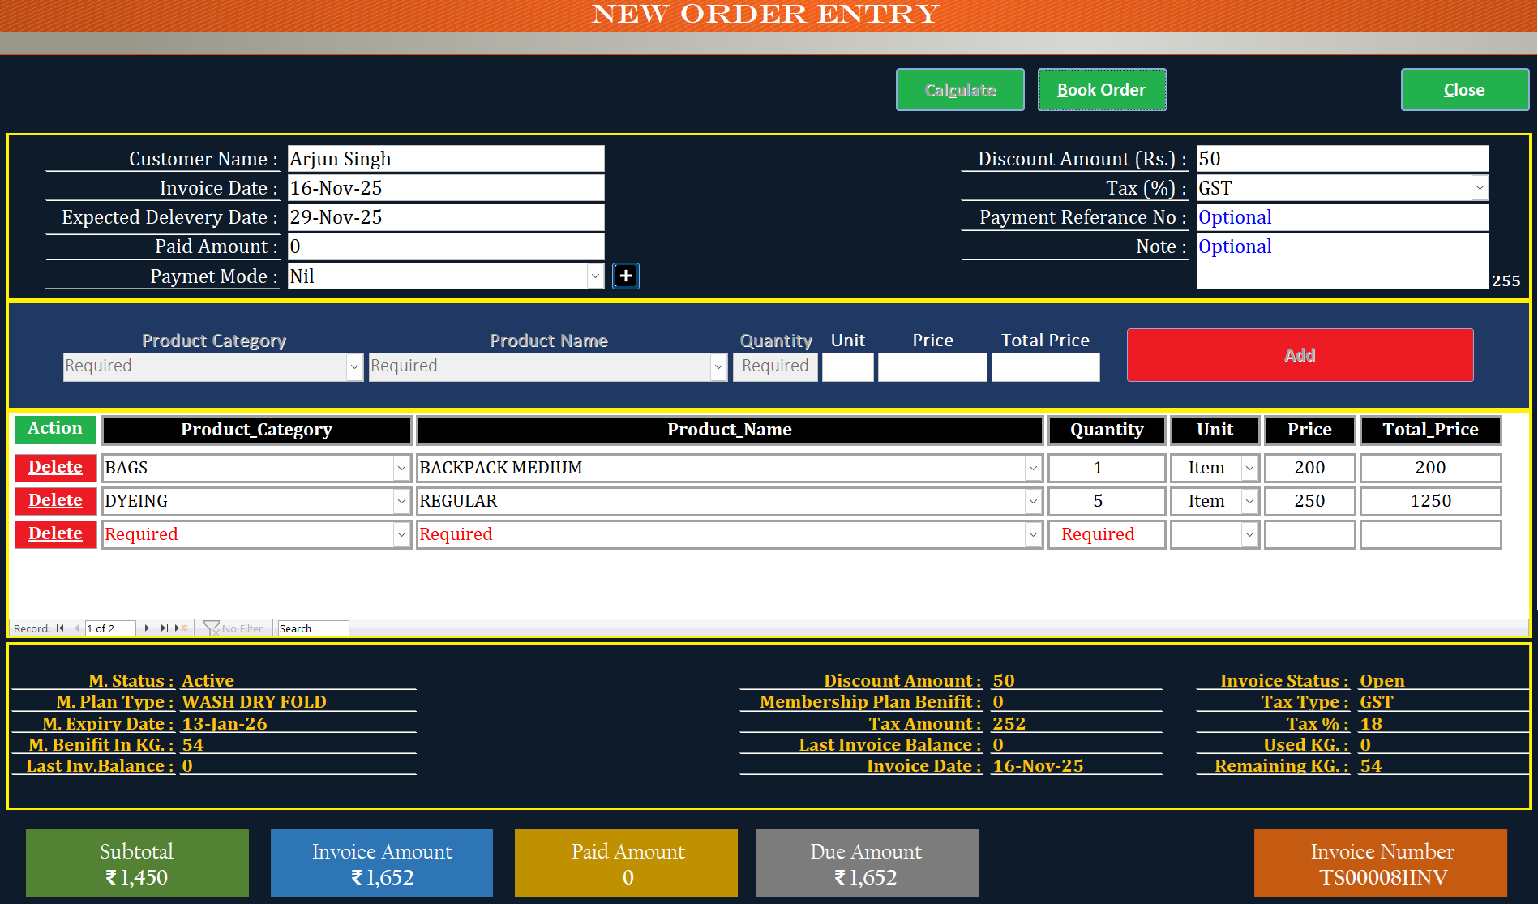This screenshot has width=1538, height=904.
Task: Open the Product Name dropdown
Action: click(718, 366)
